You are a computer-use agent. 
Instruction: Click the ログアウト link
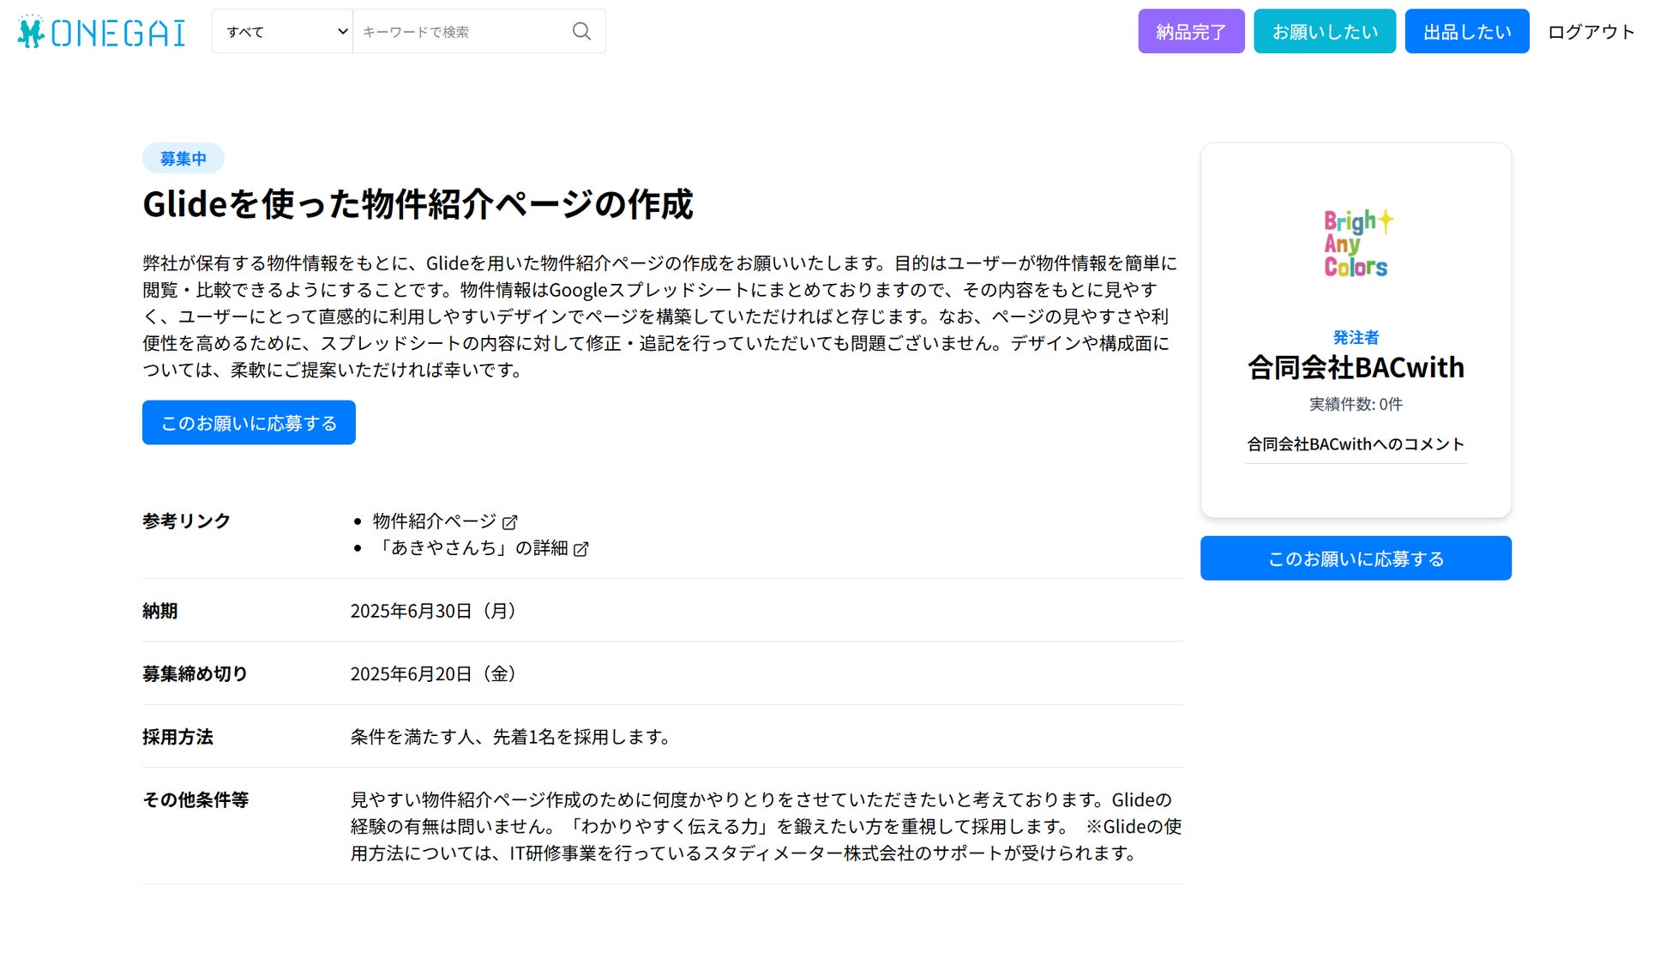1591,32
